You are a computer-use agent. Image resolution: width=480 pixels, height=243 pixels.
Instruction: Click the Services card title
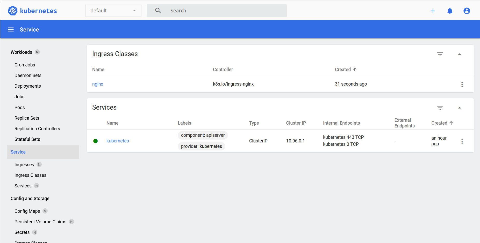[104, 107]
